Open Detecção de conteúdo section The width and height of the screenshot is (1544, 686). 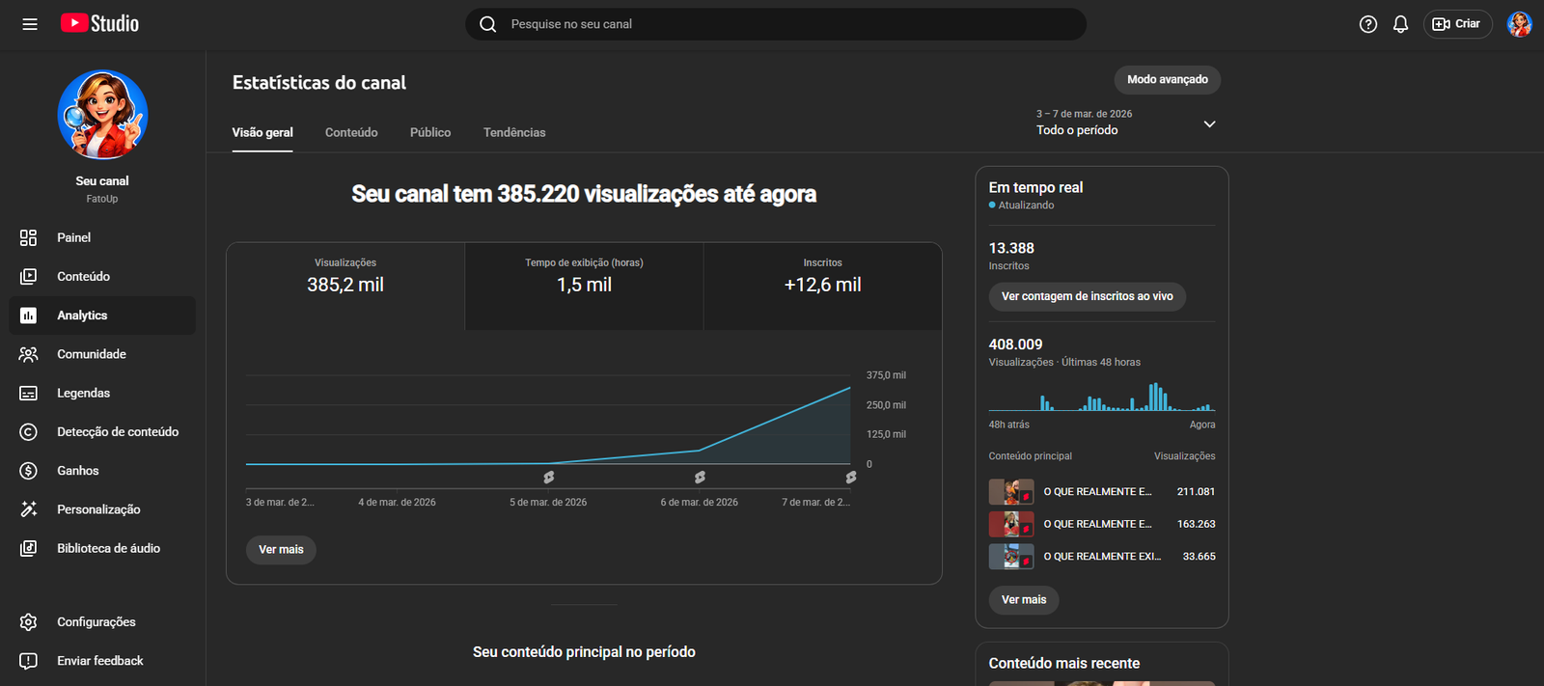[x=117, y=432]
